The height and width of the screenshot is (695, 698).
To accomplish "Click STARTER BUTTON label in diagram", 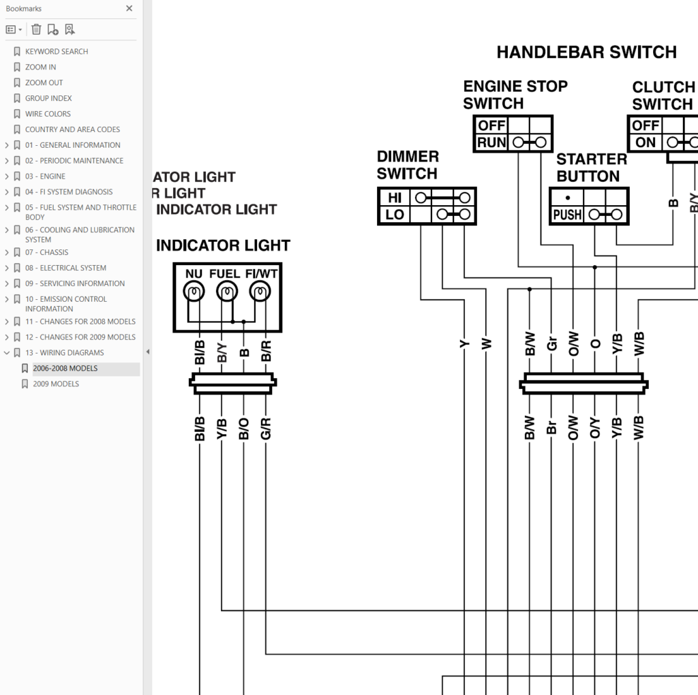I will coord(592,168).
